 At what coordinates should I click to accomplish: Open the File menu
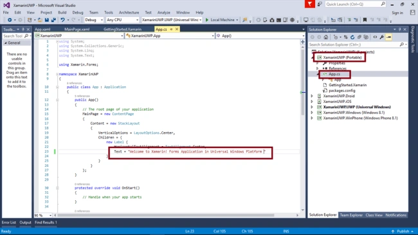point(6,12)
